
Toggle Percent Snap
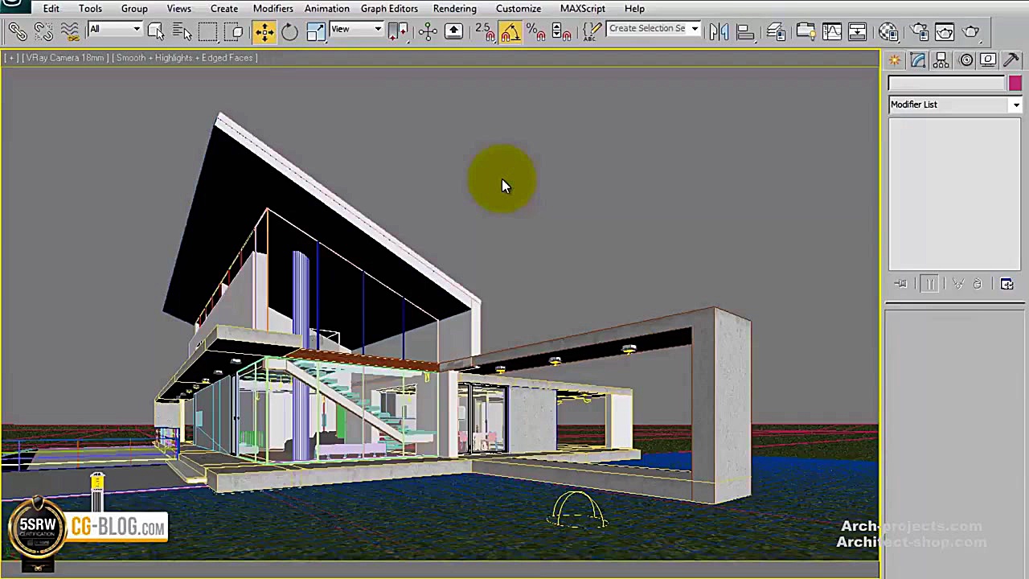point(535,31)
